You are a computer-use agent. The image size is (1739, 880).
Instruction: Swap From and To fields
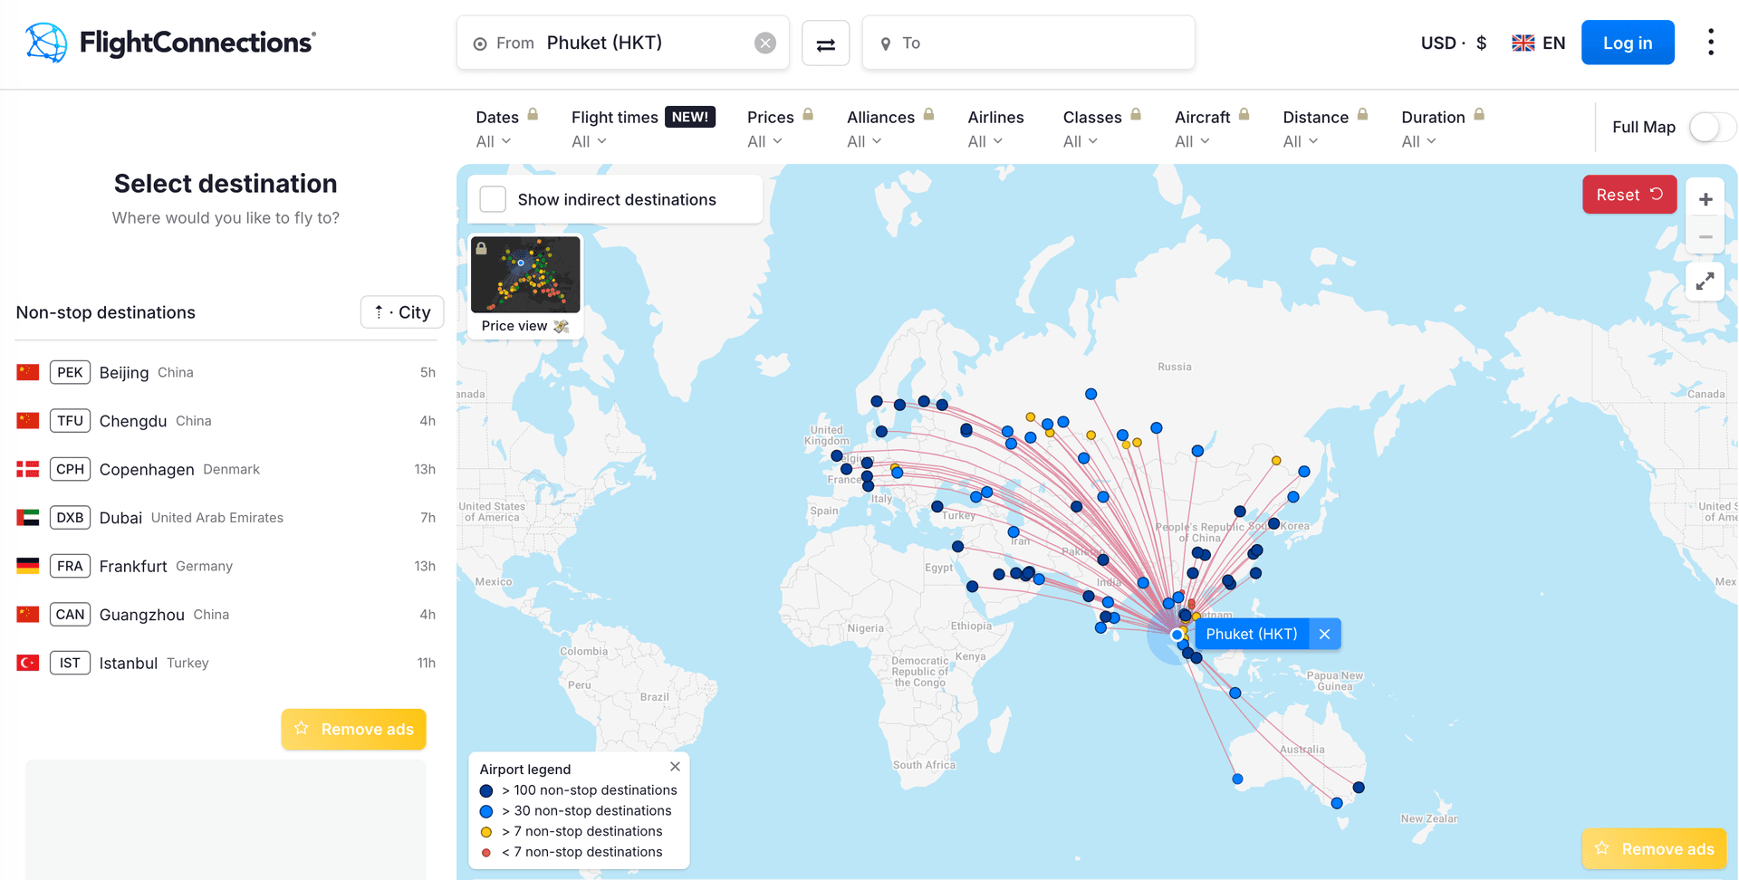pyautogui.click(x=825, y=43)
